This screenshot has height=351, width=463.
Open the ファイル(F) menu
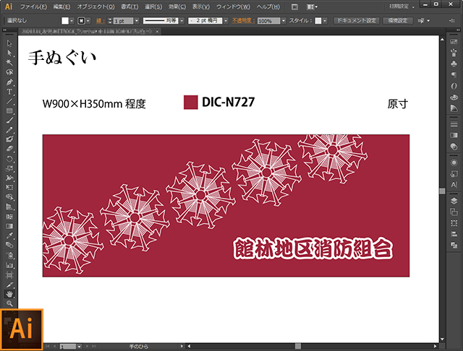[x=34, y=6]
